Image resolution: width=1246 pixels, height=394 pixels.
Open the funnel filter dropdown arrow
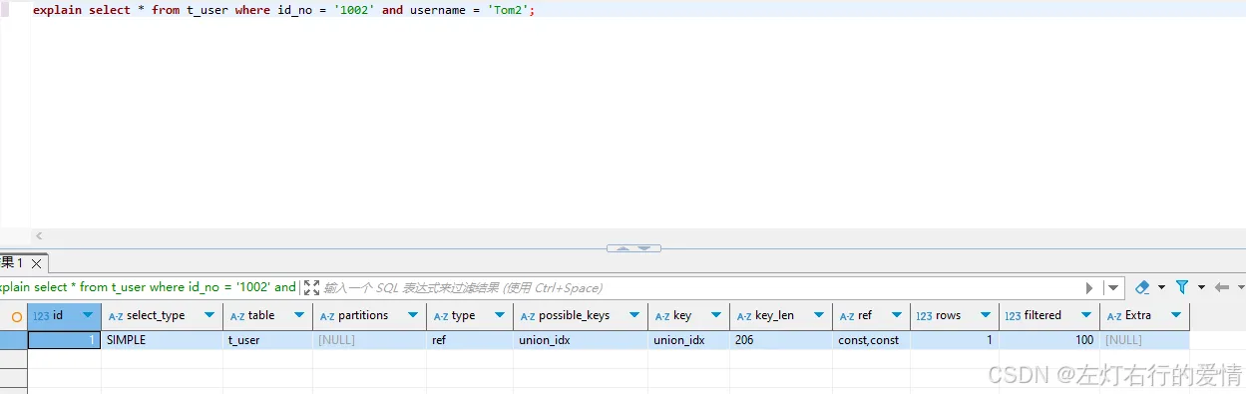tap(1200, 287)
